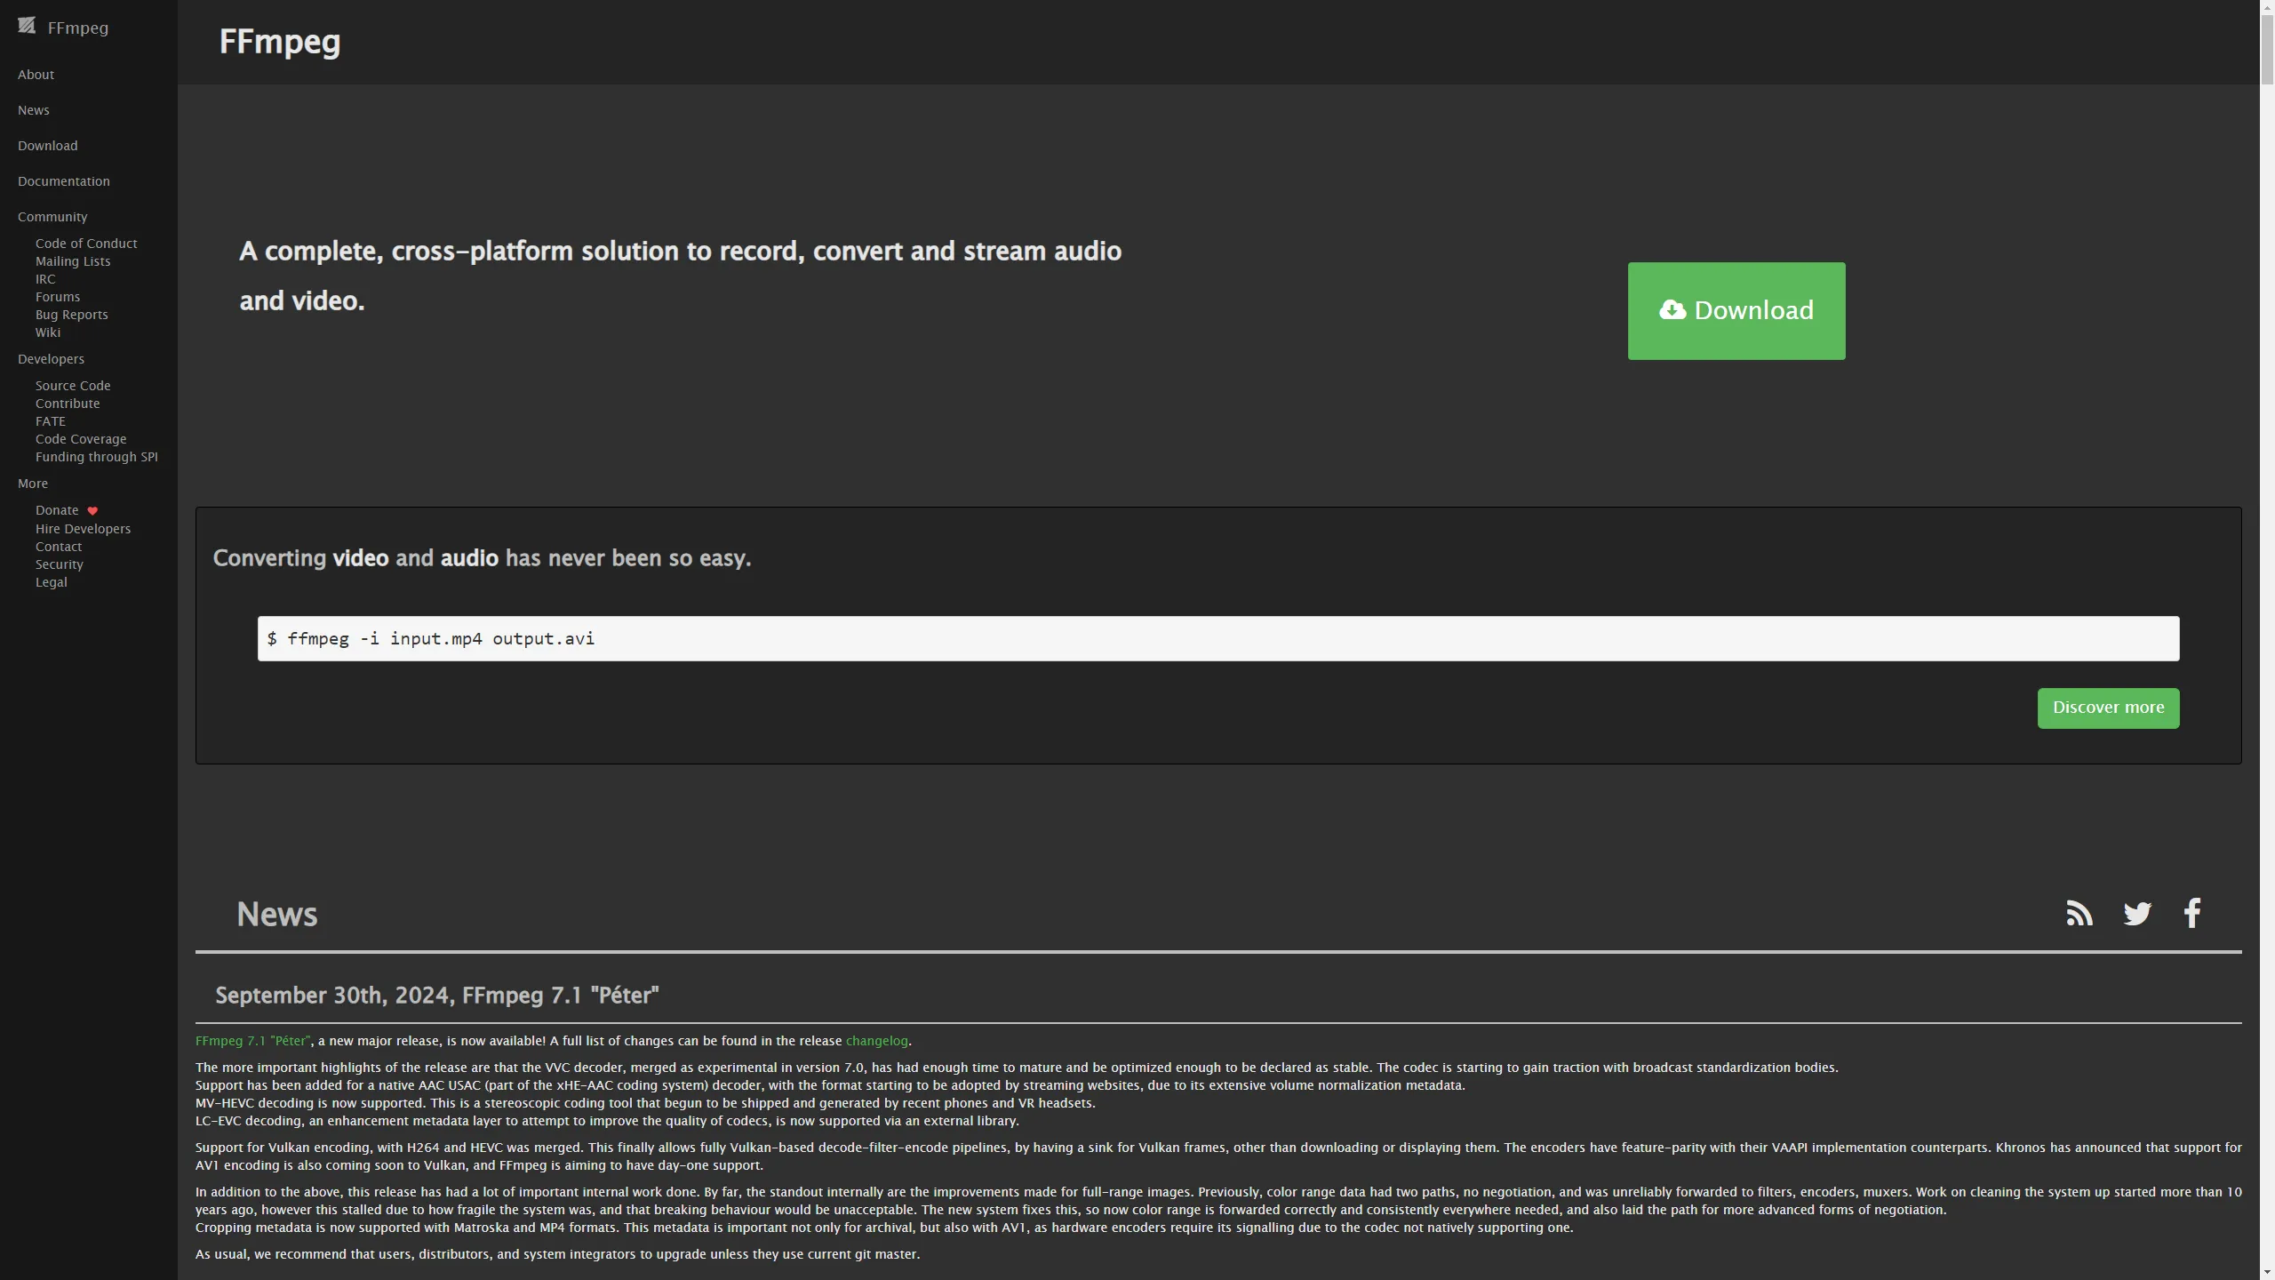Viewport: 2275px width, 1280px height.
Task: Click the FFmpeg brand text in sidebar
Action: pos(78,28)
